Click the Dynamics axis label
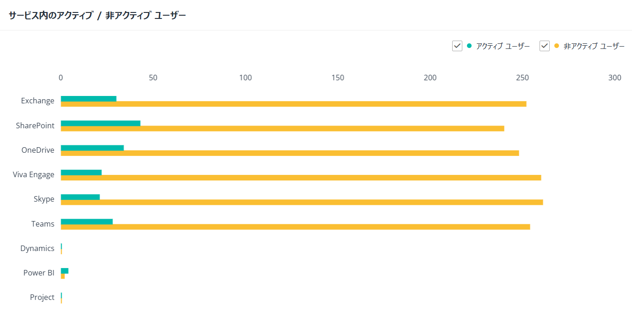 (37, 248)
